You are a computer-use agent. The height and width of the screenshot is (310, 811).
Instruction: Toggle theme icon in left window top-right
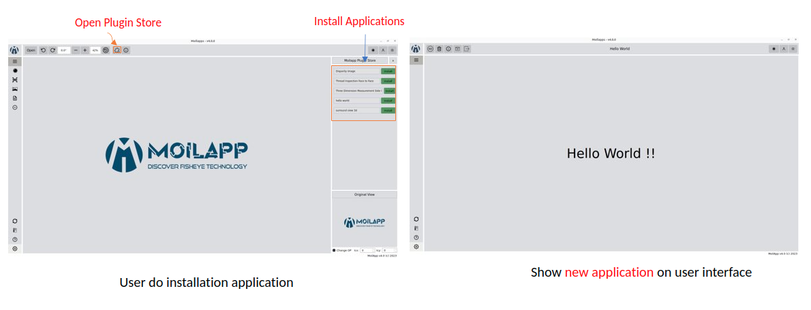pyautogui.click(x=373, y=50)
